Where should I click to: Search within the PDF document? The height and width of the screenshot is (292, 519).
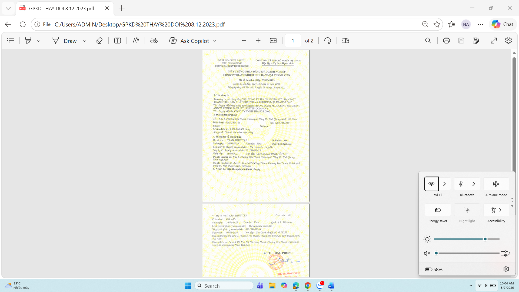(x=428, y=41)
